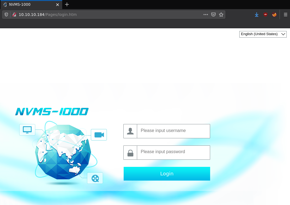
Task: Close the NVMS-1000 tab
Action: pos(58,5)
